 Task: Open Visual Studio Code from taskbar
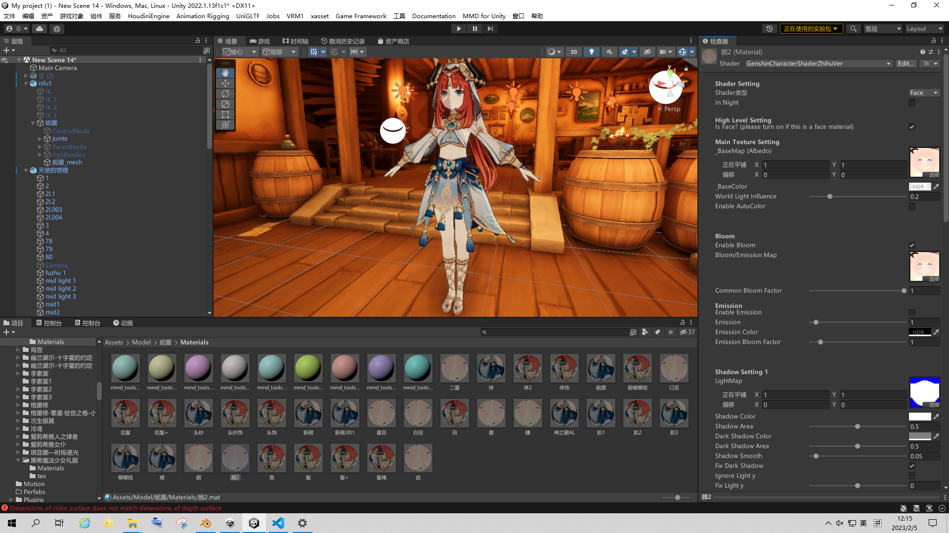click(x=278, y=523)
